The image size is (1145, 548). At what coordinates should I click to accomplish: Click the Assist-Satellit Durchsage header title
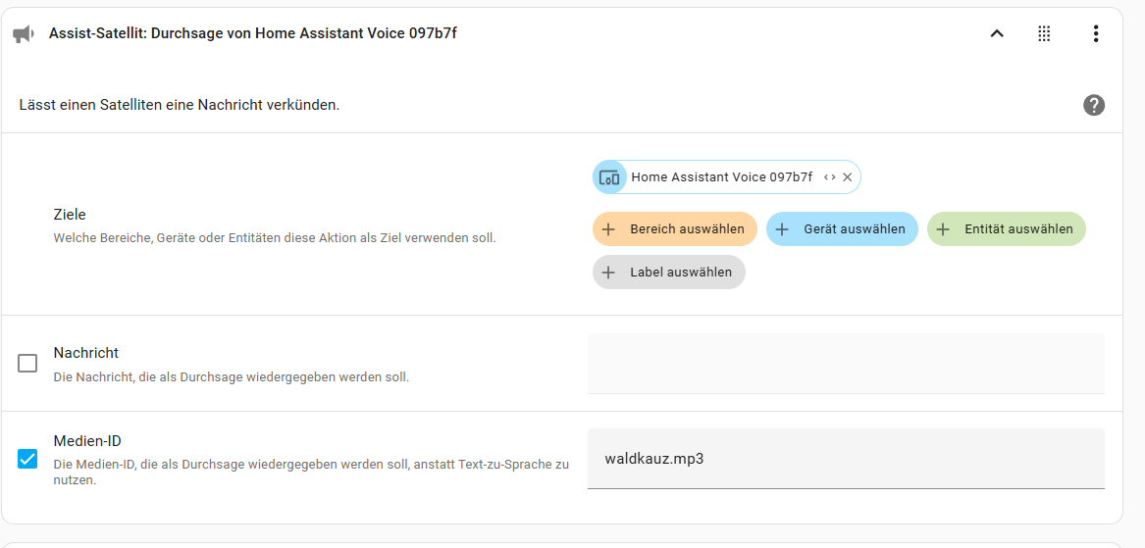253,33
